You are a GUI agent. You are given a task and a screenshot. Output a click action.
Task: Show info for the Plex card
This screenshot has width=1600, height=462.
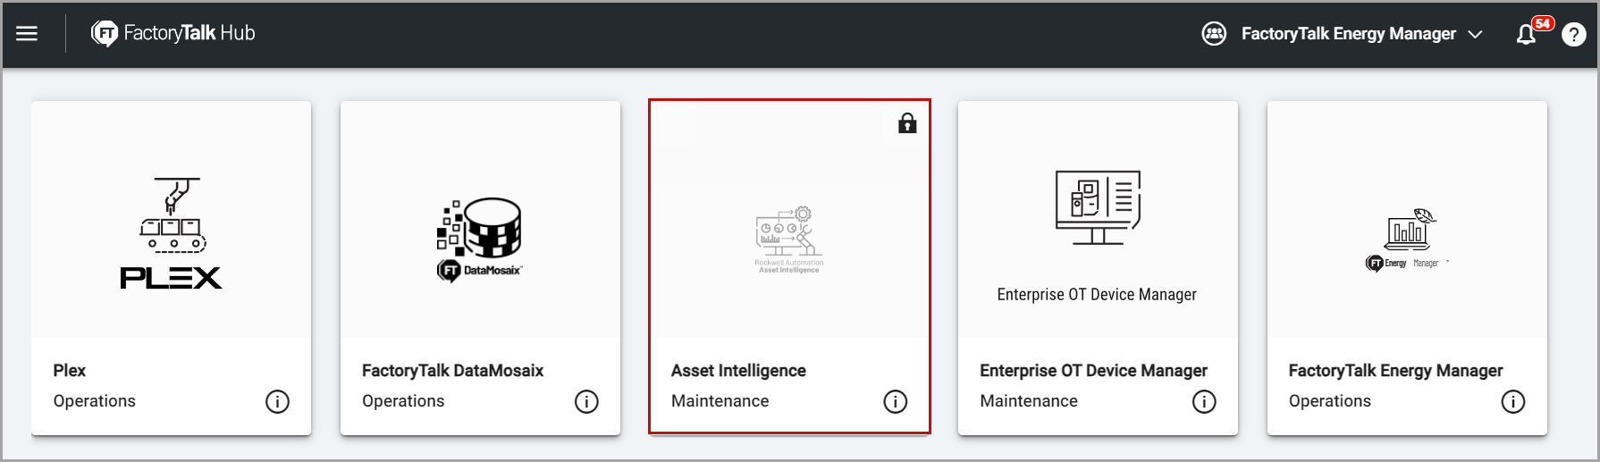277,402
